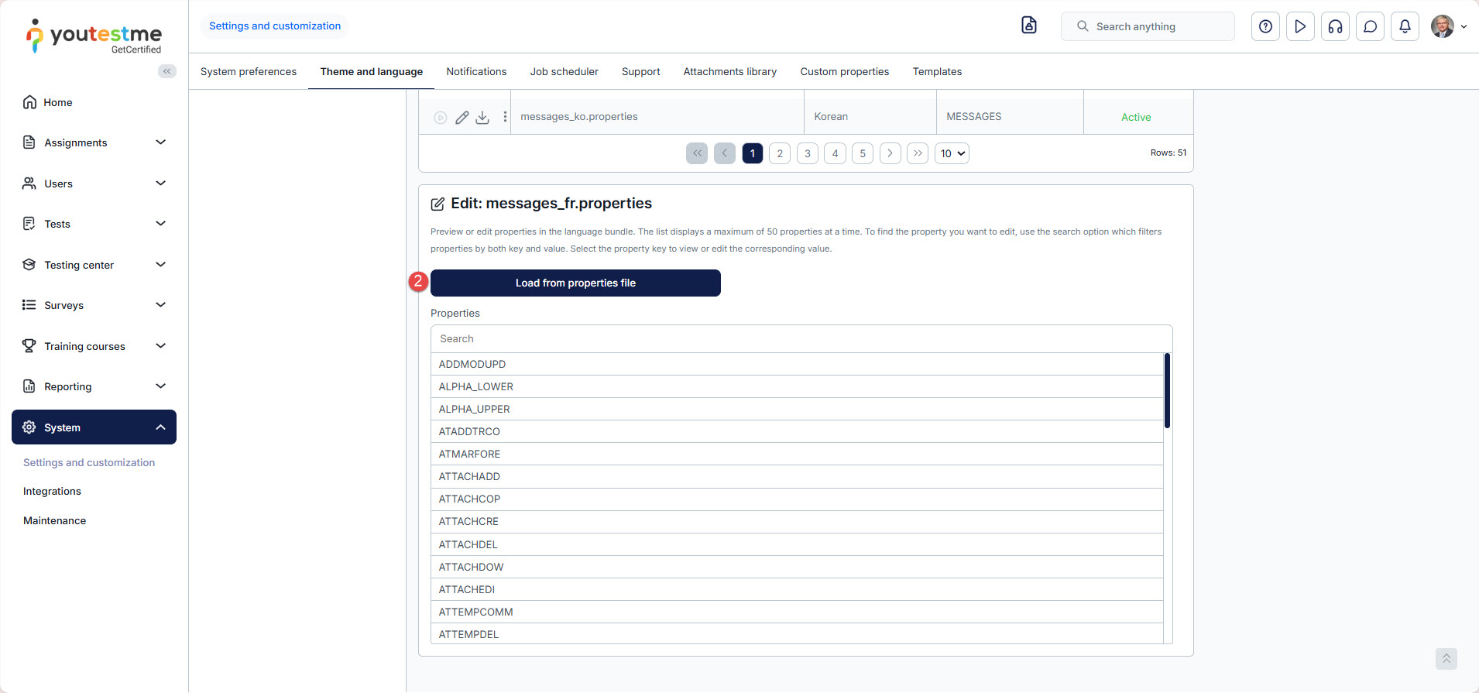The image size is (1479, 693).
Task: Open the chat bubble icon
Action: [x=1370, y=26]
